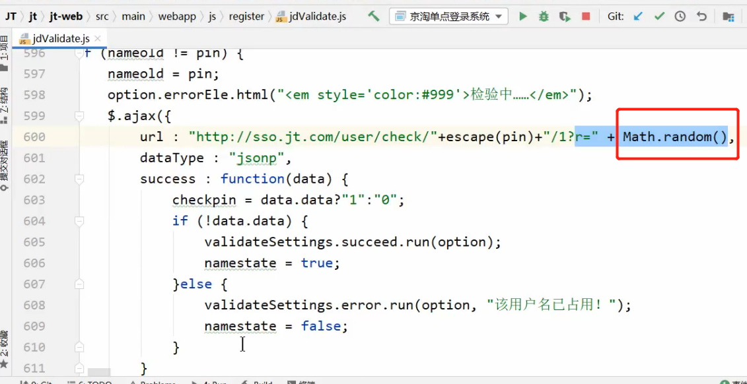
Task: Click fold end marker at line 610
Action: (x=79, y=347)
